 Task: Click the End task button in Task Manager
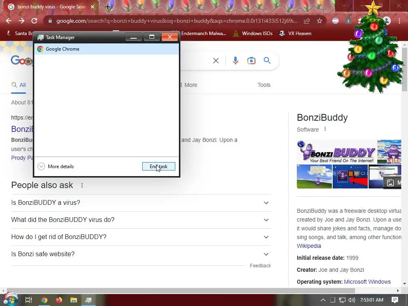(159, 166)
